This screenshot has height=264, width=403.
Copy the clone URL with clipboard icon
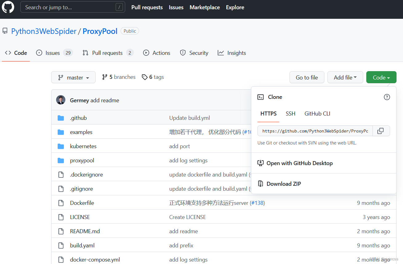pyautogui.click(x=381, y=131)
